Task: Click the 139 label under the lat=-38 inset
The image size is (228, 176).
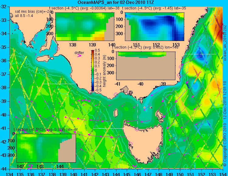Action: (x=92, y=45)
